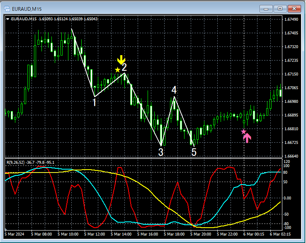Click the price scale value 1.67150
Image resolution: width=306 pixels, height=243 pixels.
pos(291,74)
